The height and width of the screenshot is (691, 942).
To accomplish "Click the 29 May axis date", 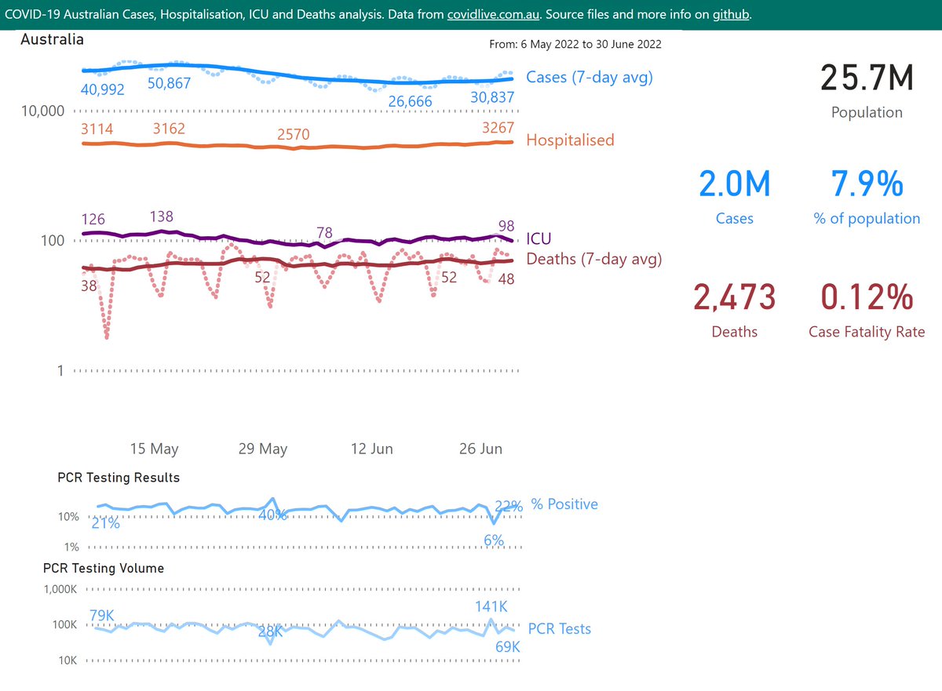I will [x=263, y=449].
